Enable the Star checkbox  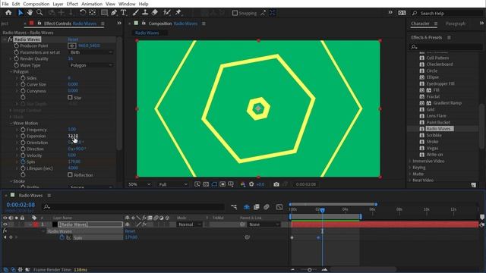pos(70,98)
